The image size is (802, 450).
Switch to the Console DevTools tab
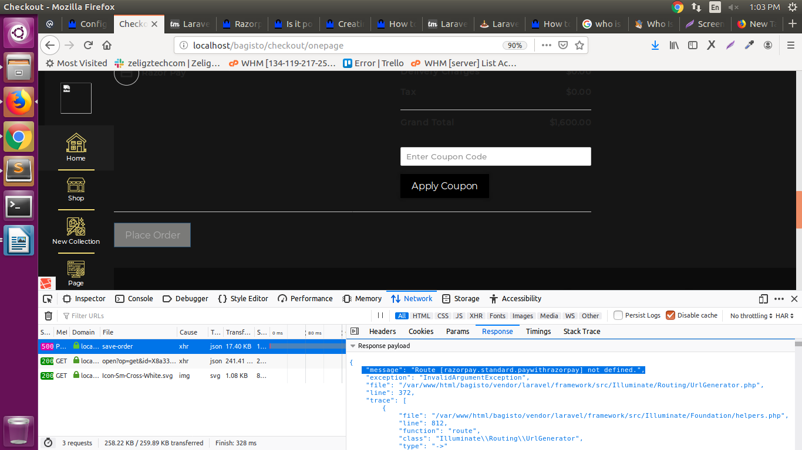point(134,299)
